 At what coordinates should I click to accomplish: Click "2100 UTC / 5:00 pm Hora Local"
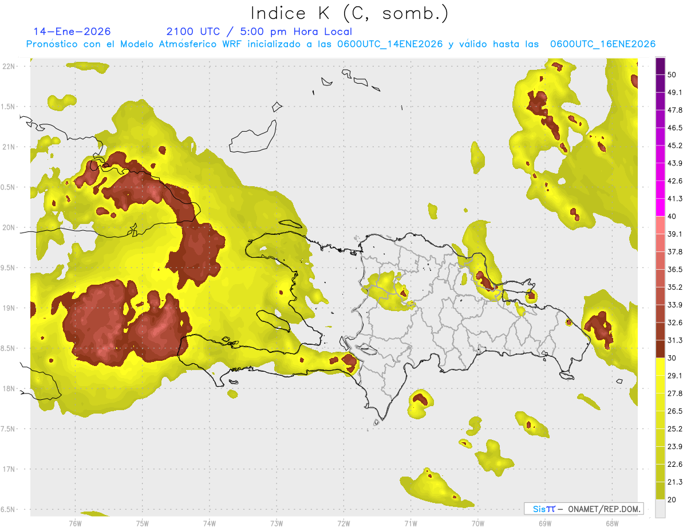pyautogui.click(x=259, y=32)
